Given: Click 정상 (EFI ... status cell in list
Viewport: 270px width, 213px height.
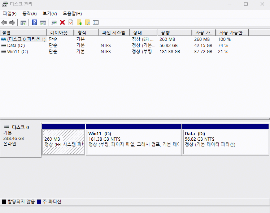Looking at the screenshot, I should [x=143, y=39].
